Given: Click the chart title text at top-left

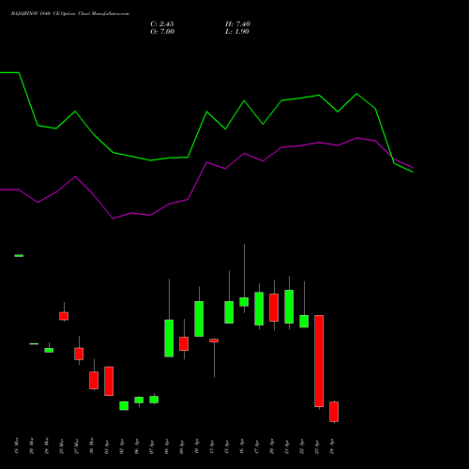Looking at the screenshot, I should point(70,14).
